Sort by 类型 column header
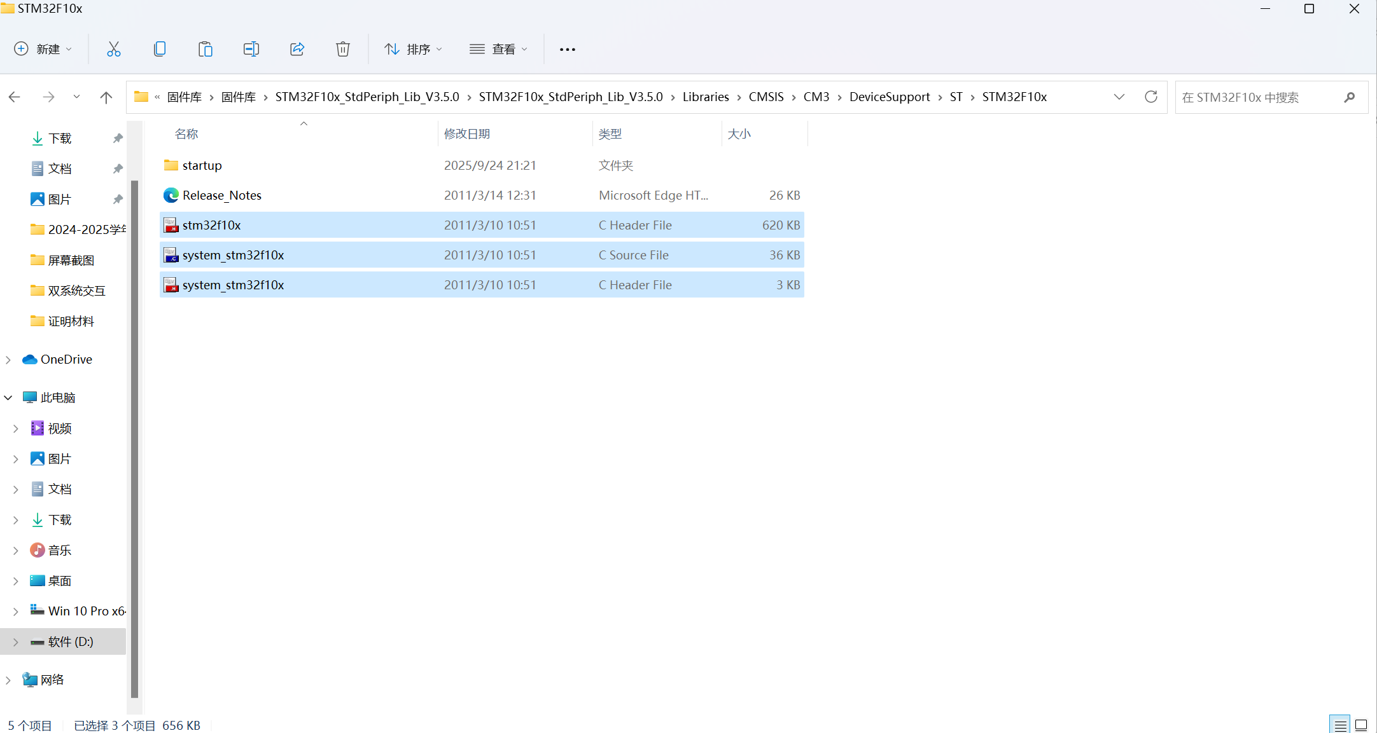This screenshot has height=733, width=1377. 610,134
